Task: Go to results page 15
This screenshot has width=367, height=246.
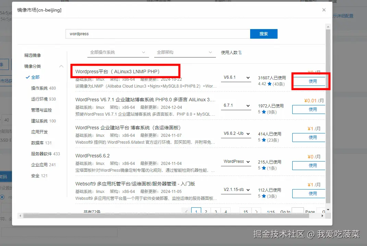Action: (246, 211)
